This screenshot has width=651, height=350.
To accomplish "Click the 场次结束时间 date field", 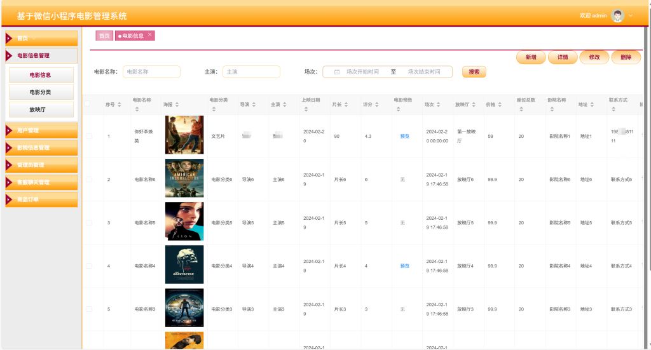I will click(424, 72).
